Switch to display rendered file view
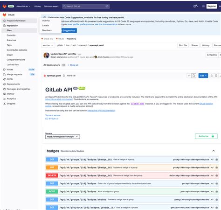 click(193, 76)
